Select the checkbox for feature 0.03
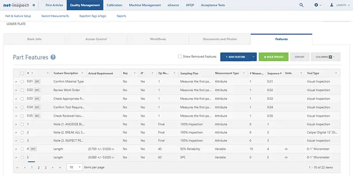353x176 pixels. point(22,99)
